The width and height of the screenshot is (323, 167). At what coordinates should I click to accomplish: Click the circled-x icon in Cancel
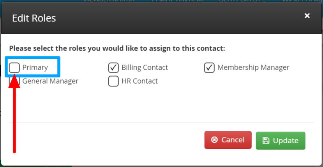click(x=214, y=140)
